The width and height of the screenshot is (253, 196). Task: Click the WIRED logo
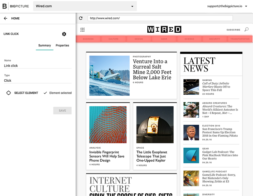[x=164, y=29]
